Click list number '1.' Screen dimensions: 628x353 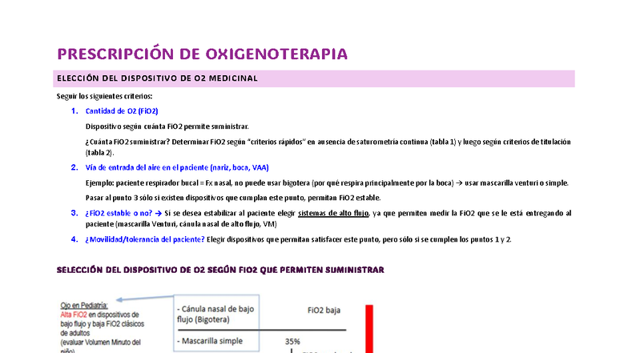coord(74,110)
